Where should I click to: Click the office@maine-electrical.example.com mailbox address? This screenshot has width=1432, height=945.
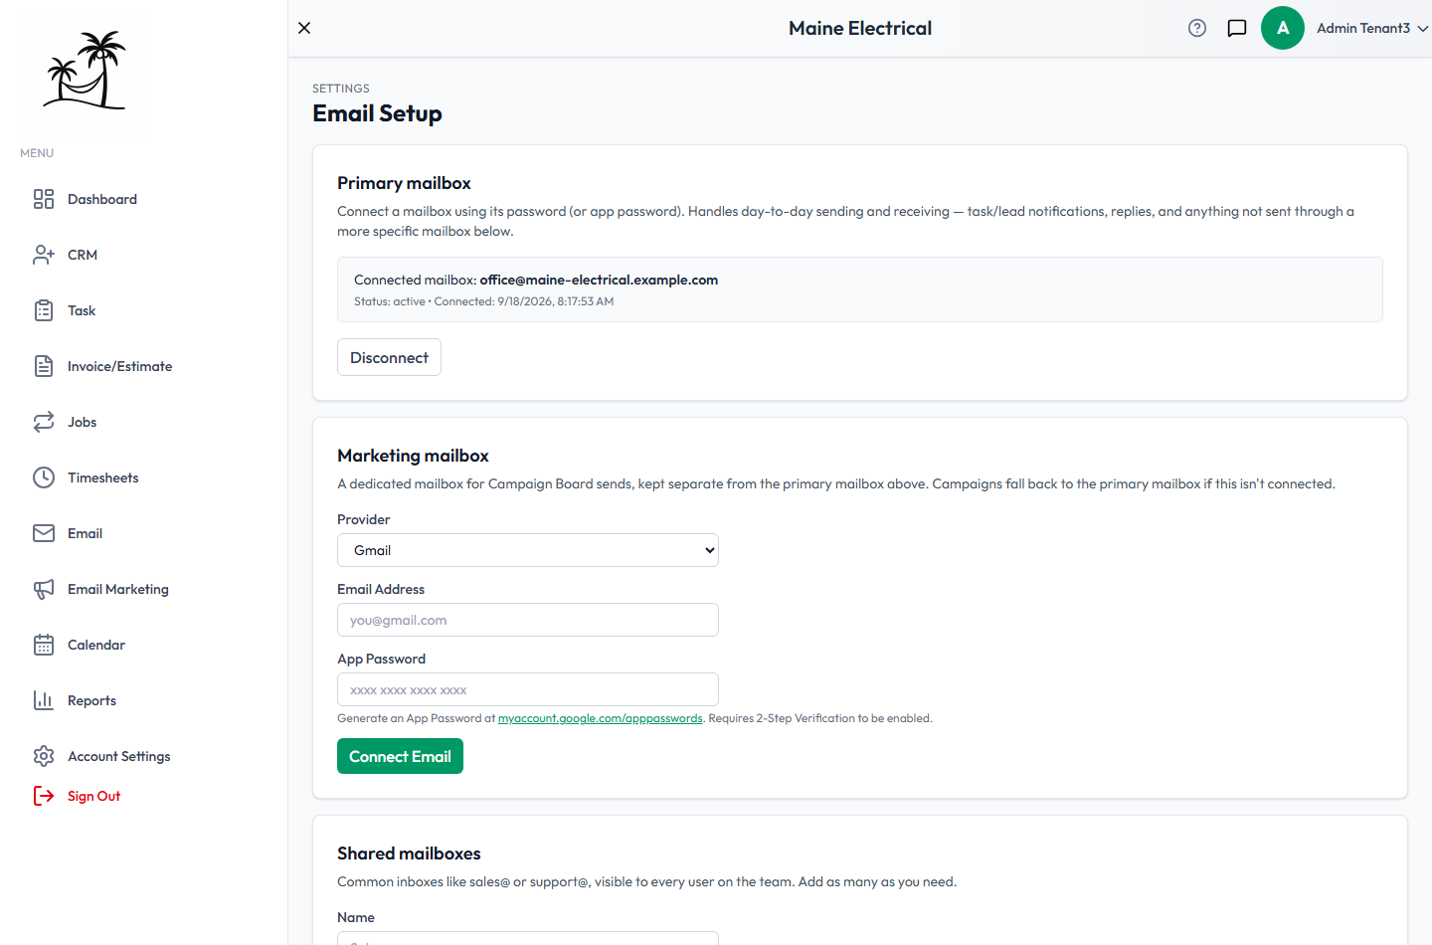coord(599,280)
